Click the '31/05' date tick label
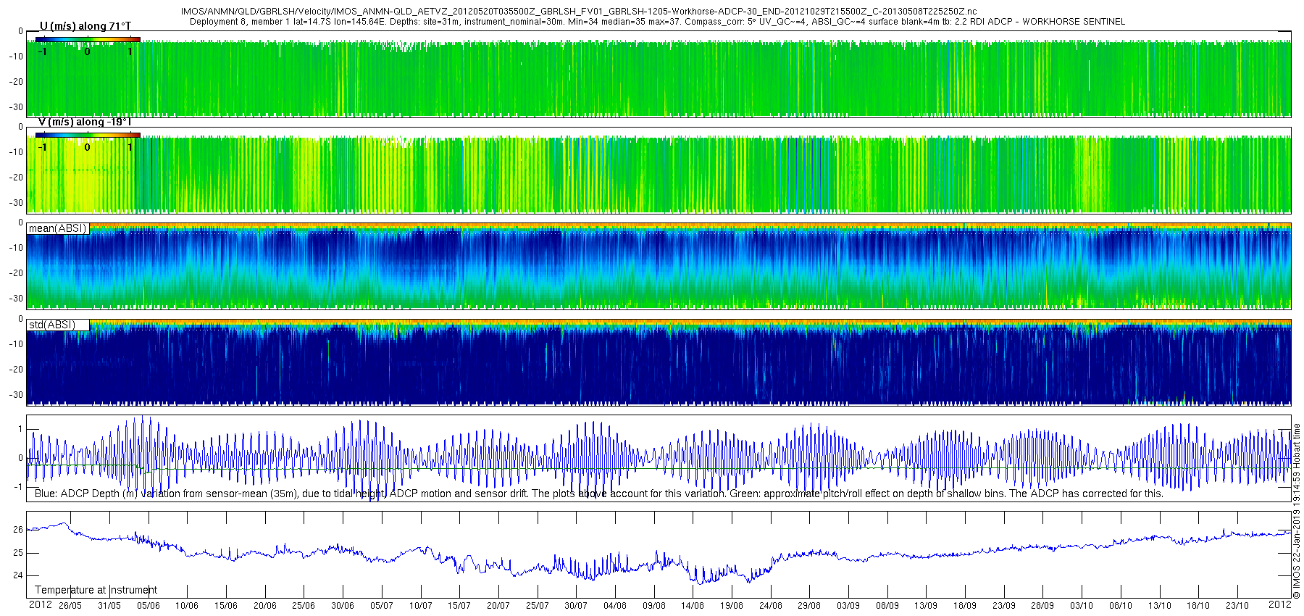The height and width of the screenshot is (616, 1304). [109, 606]
